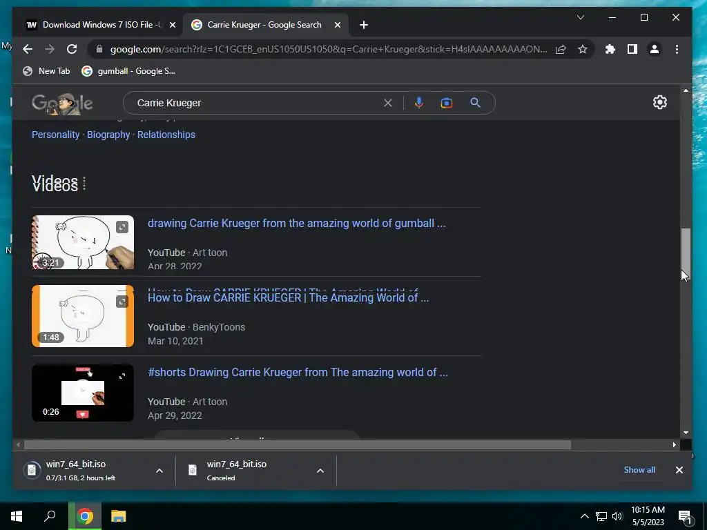Open taskbar search

pyautogui.click(x=50, y=516)
